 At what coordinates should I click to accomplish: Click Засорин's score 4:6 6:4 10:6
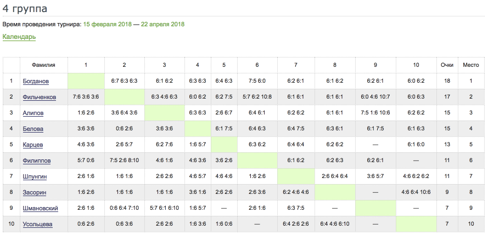click(x=416, y=192)
